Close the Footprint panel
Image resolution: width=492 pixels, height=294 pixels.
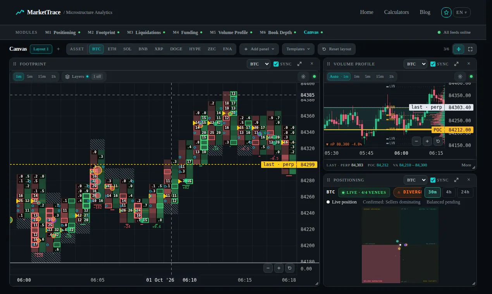(312, 64)
